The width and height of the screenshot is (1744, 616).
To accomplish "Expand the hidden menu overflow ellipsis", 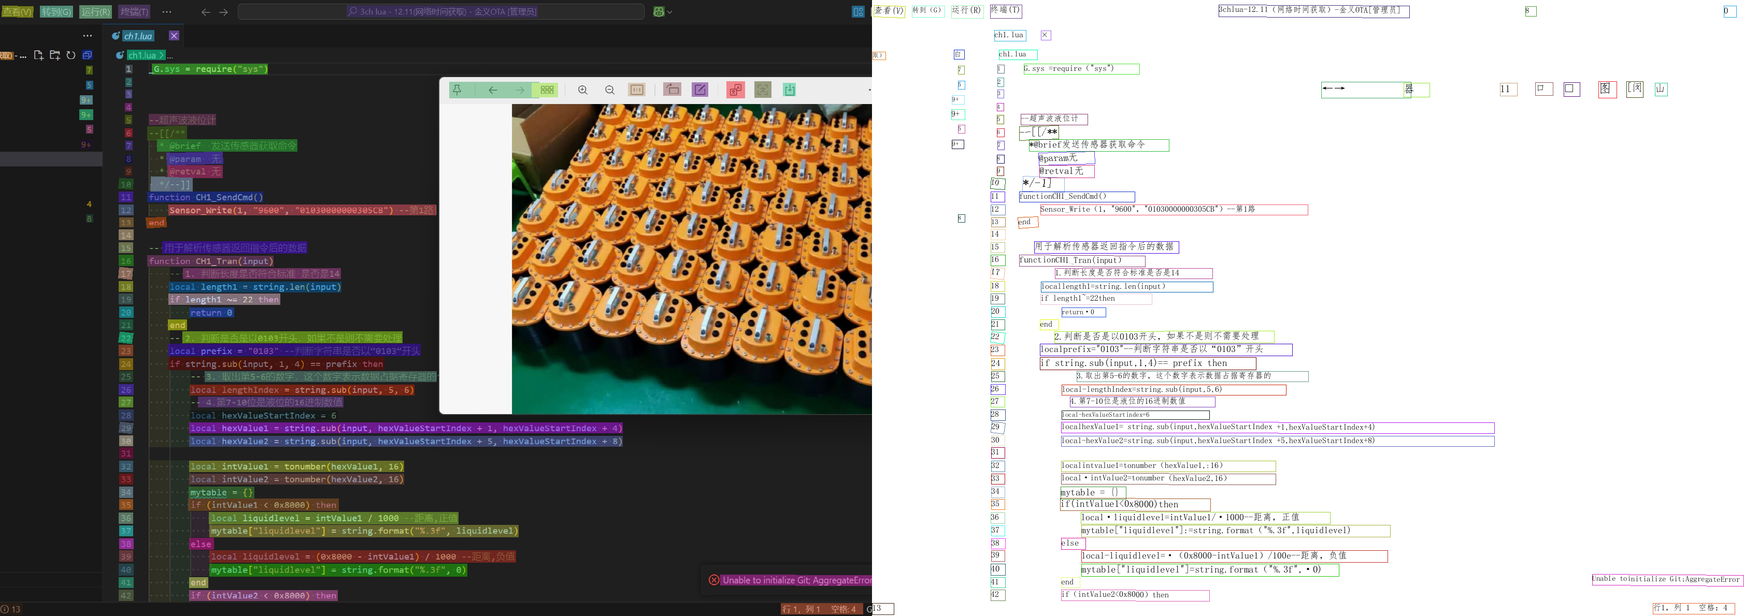I will pyautogui.click(x=166, y=11).
